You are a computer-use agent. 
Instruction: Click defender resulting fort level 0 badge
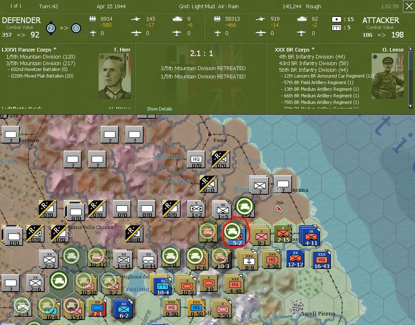point(76,28)
